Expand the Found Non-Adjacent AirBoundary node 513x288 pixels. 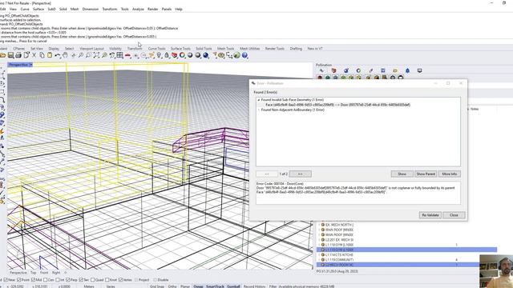[x=258, y=110]
